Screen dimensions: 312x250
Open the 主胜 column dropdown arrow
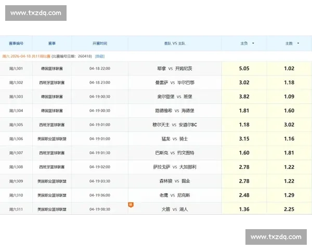pyautogui.click(x=298, y=43)
